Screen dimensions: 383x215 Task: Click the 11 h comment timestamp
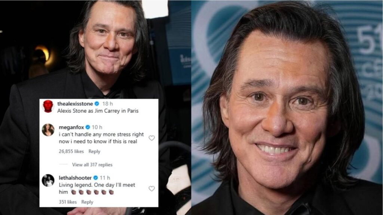tap(105, 178)
